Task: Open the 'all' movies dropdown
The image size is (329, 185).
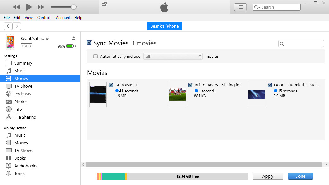Action: 173,56
